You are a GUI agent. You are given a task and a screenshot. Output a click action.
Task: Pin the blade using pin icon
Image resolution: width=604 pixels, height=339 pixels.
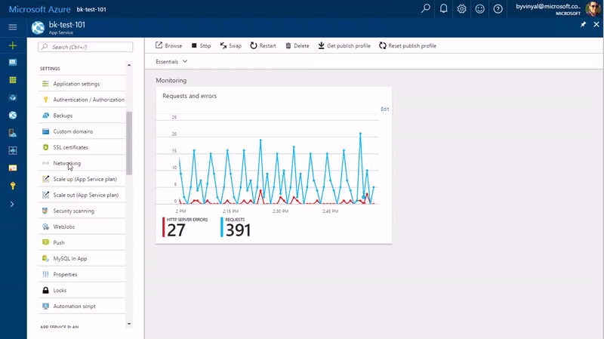click(583, 25)
